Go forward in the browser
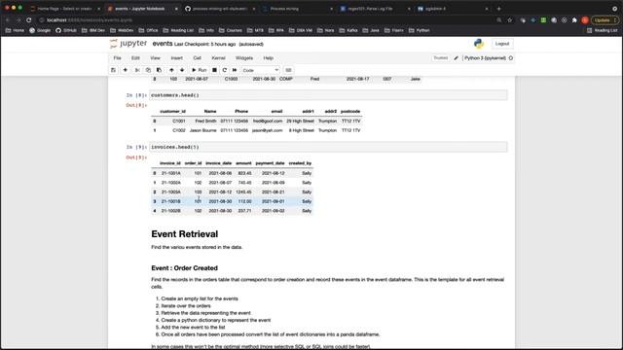Image resolution: width=623 pixels, height=350 pixels. (x=18, y=19)
